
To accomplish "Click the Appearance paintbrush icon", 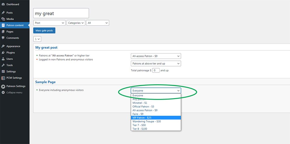I will pos(3,46).
